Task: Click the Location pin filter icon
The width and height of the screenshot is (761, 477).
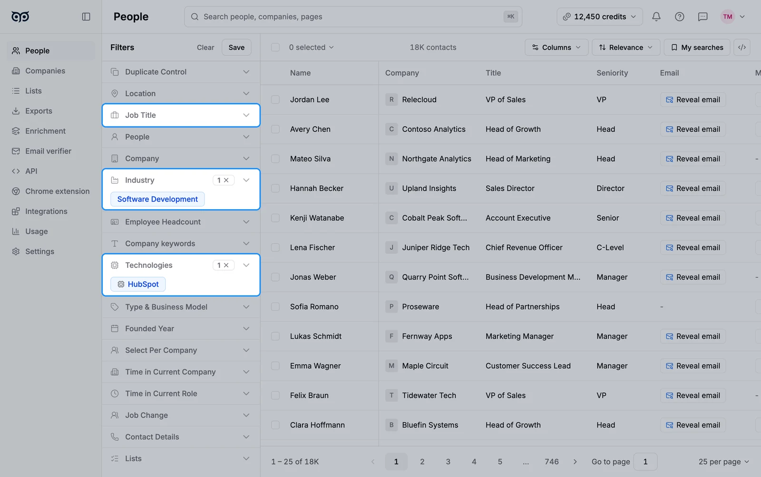Action: [x=115, y=94]
